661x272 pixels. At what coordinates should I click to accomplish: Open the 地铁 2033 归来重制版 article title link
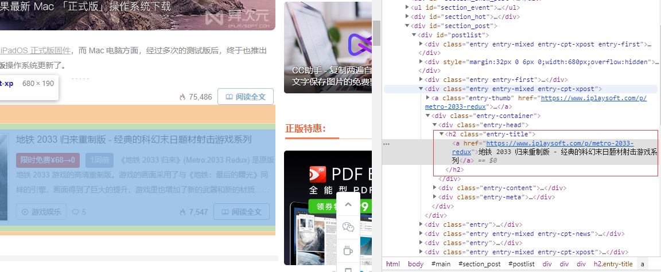pyautogui.click(x=134, y=139)
